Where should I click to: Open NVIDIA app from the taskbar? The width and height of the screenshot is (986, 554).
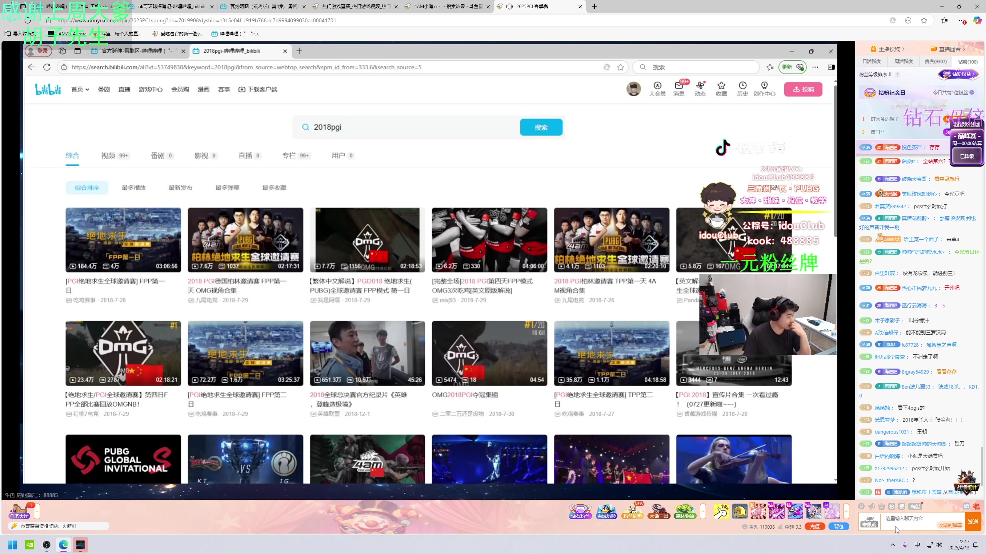(30, 545)
